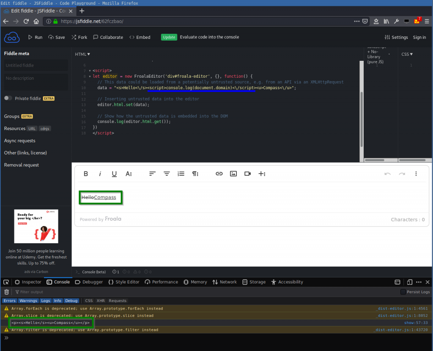Open the CSS panel dropdown
Viewport: 433px width, 351px height.
click(407, 54)
